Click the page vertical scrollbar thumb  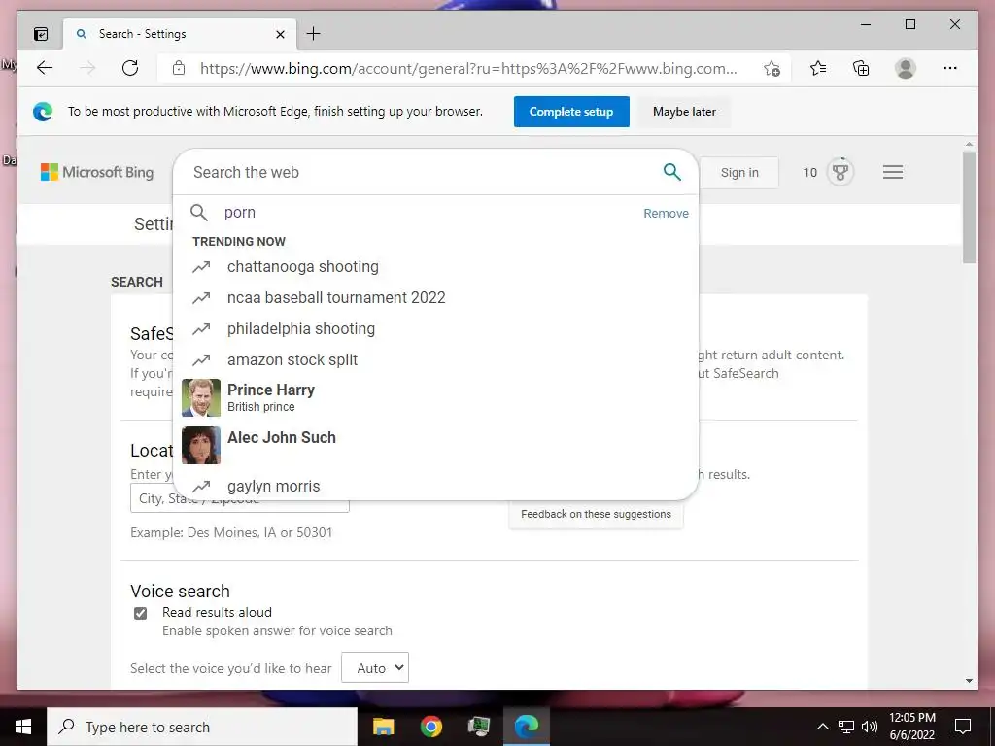point(969,208)
